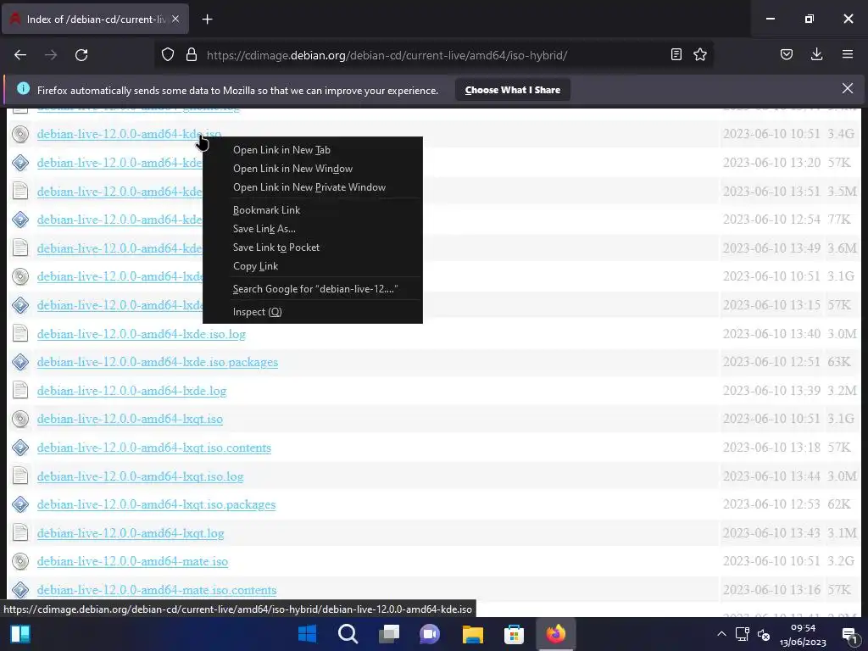The height and width of the screenshot is (651, 868).
Task: Click diamond icon beside lxqt.iso.packages
Action: coord(20,504)
